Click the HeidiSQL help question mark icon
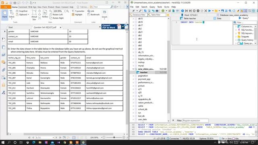The image size is (258, 145). pyautogui.click(x=183, y=11)
